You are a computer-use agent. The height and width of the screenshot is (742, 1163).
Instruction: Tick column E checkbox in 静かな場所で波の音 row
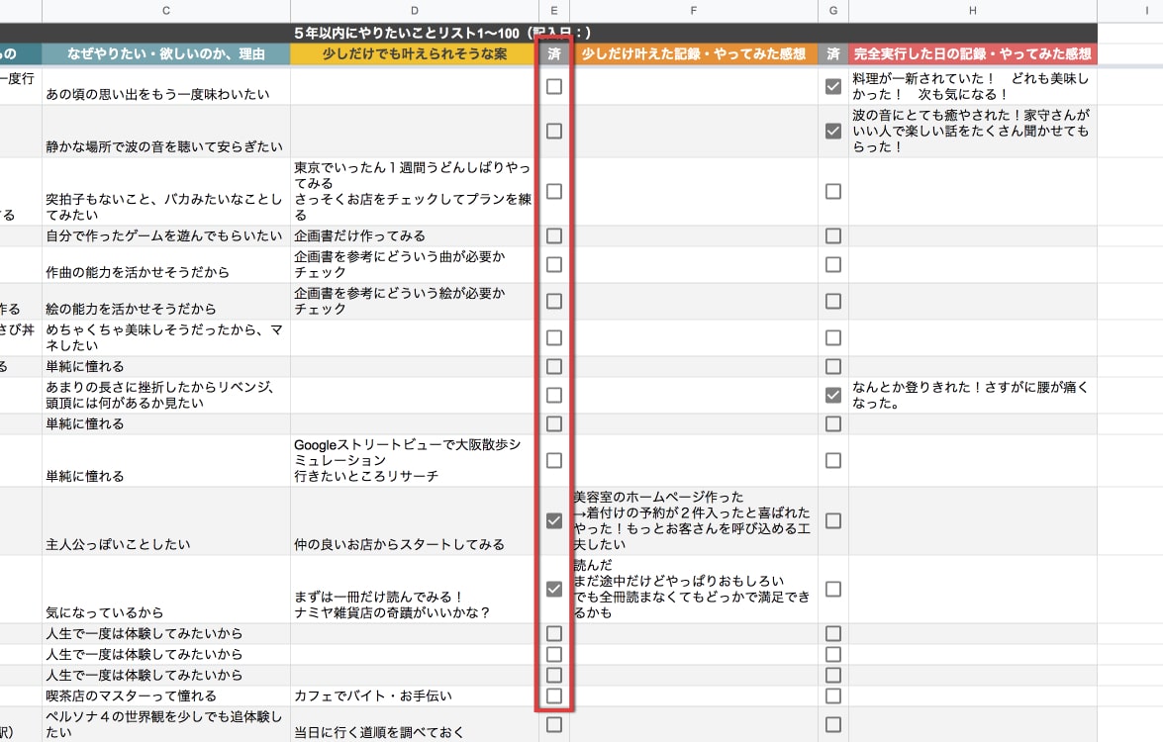pos(554,131)
